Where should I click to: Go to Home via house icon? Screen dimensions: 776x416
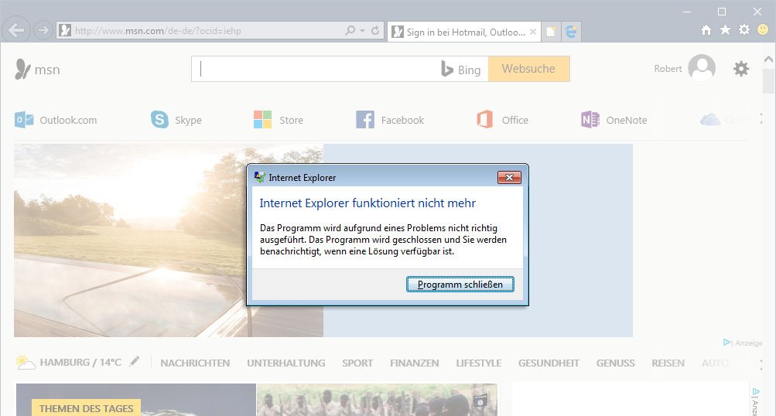[706, 30]
